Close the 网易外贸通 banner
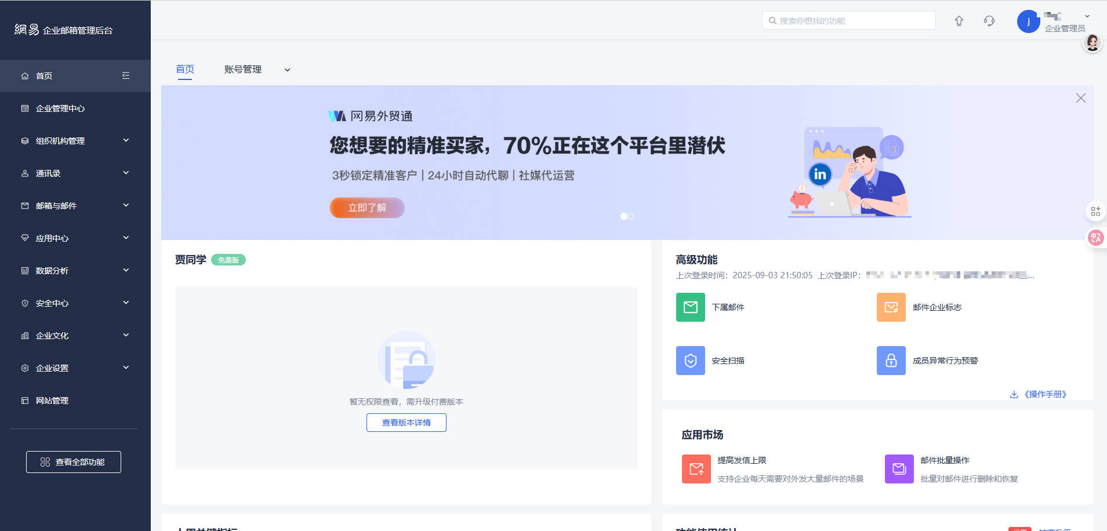Screen dimensions: 1107x531 [1081, 98]
